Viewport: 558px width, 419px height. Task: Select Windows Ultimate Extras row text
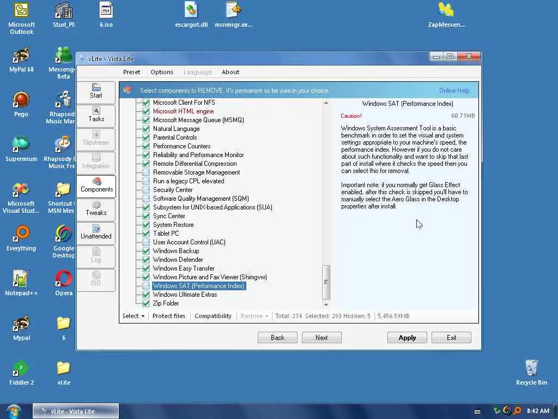(185, 295)
